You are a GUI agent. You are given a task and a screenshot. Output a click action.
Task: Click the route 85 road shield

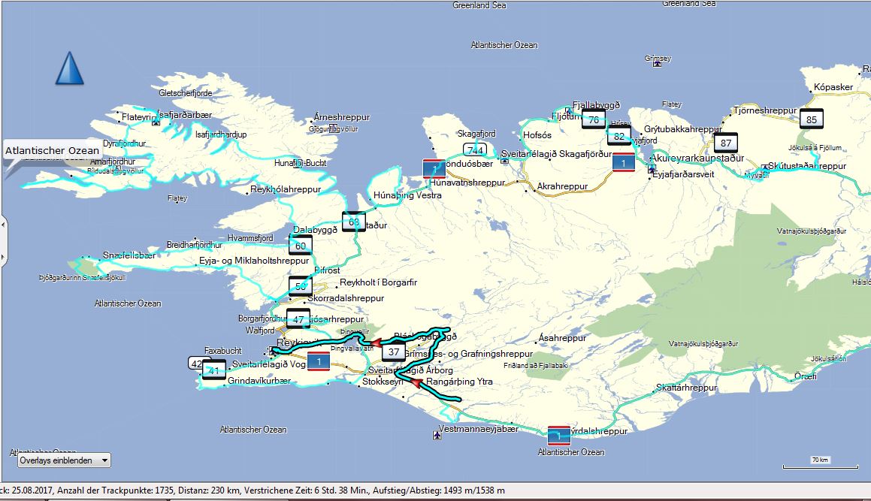pyautogui.click(x=810, y=119)
